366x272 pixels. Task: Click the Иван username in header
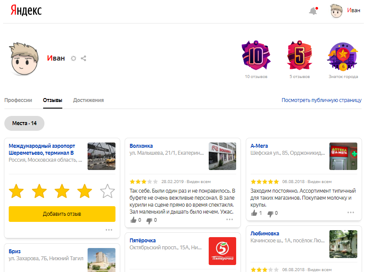click(x=354, y=10)
